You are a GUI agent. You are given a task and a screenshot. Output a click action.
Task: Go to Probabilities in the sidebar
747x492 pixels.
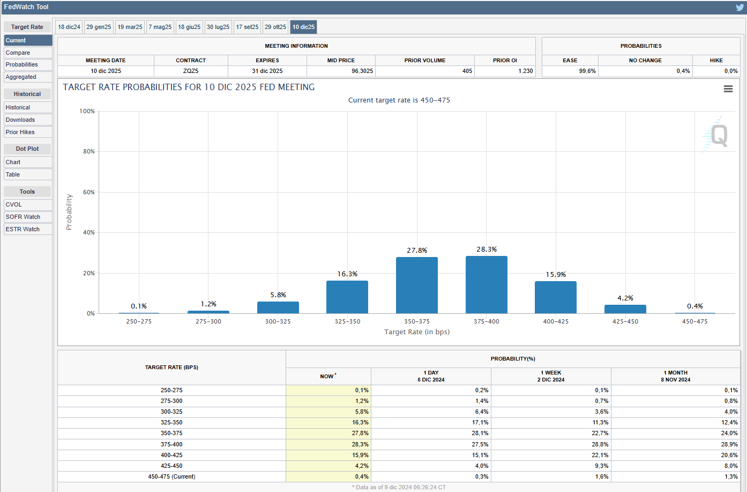pyautogui.click(x=28, y=65)
